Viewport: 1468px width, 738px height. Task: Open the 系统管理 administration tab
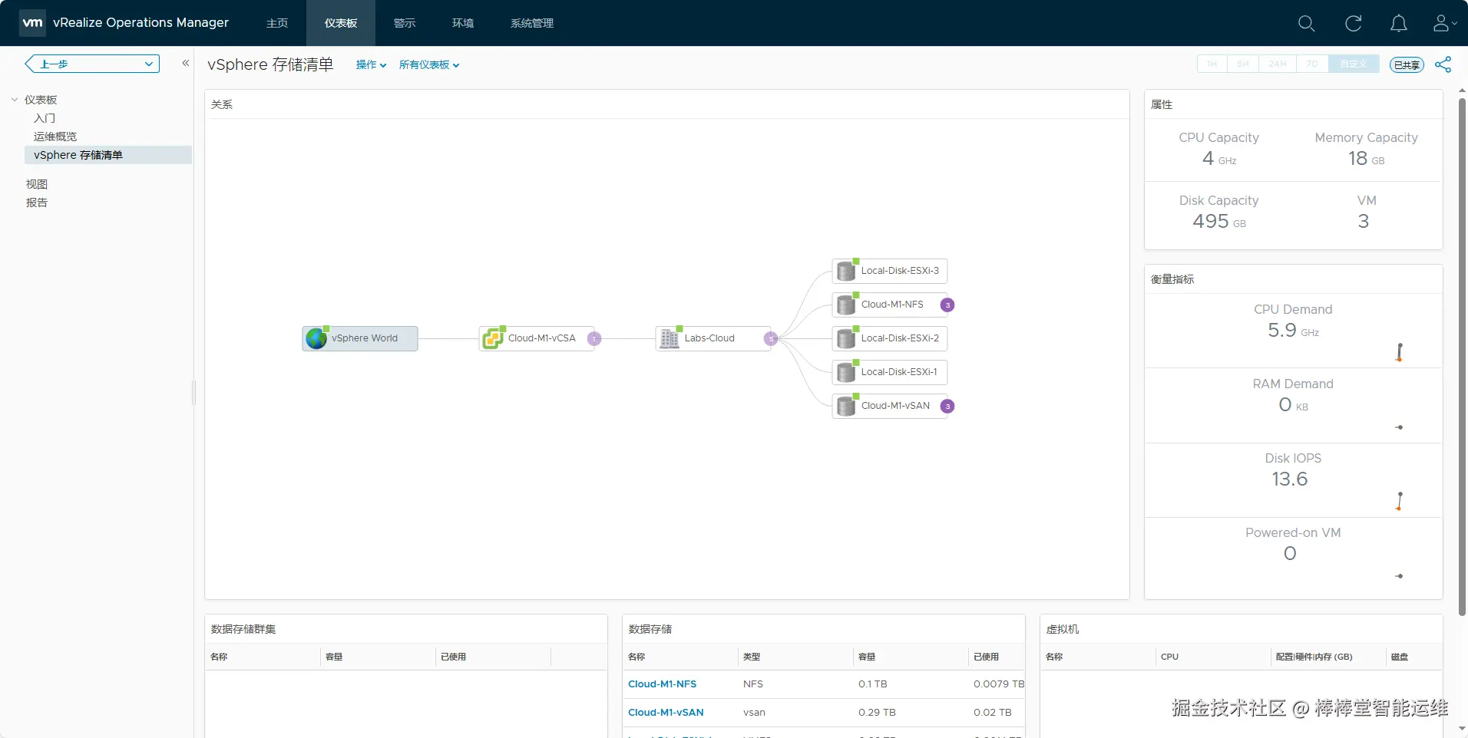coord(532,23)
